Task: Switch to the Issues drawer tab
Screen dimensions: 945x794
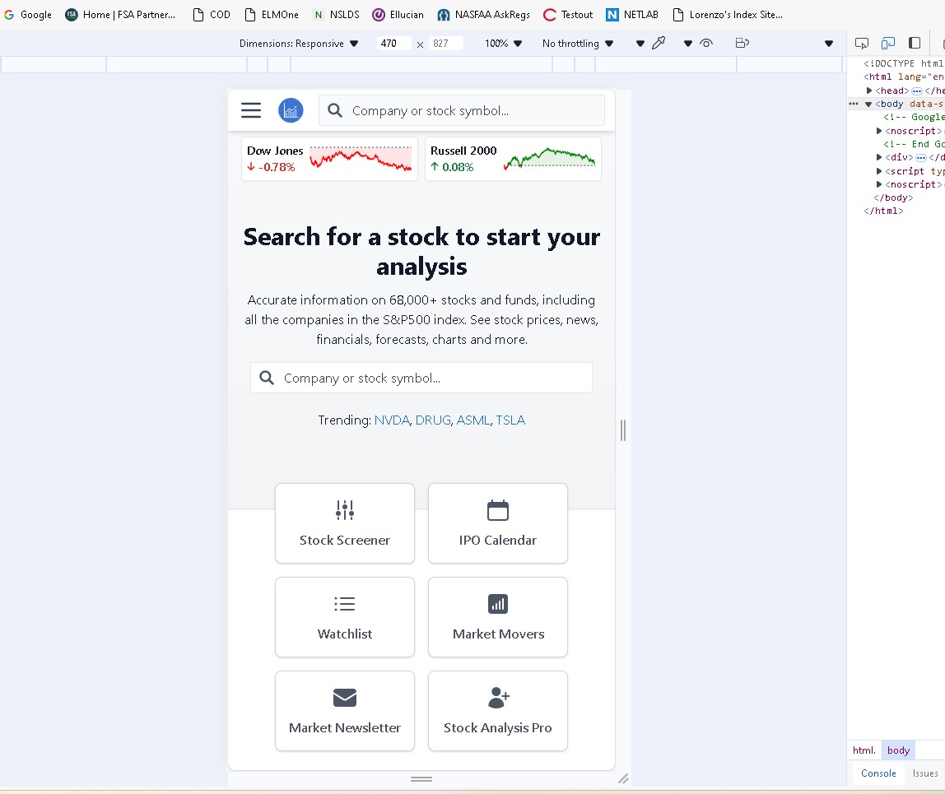Action: point(925,773)
